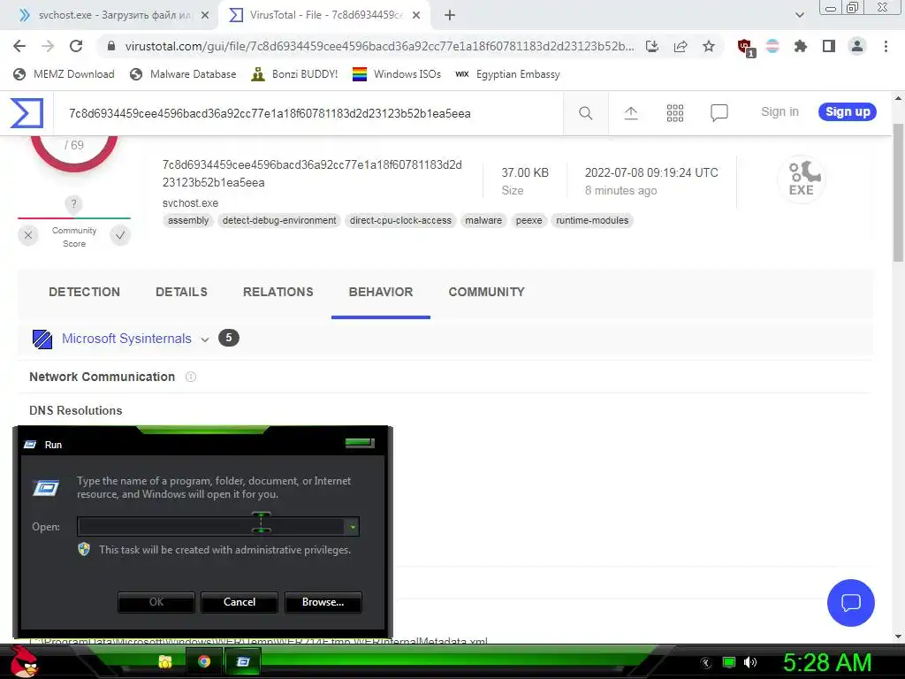Reload the VirusTotal page
The image size is (905, 679).
(x=76, y=46)
